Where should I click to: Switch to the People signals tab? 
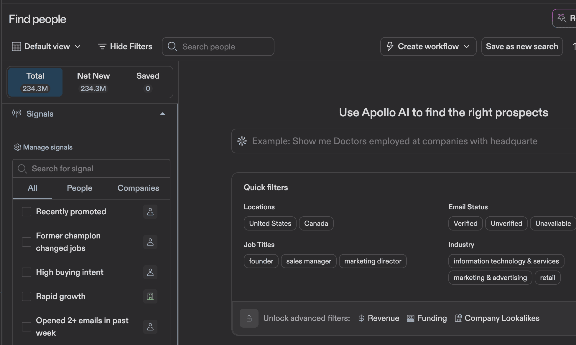coord(79,188)
